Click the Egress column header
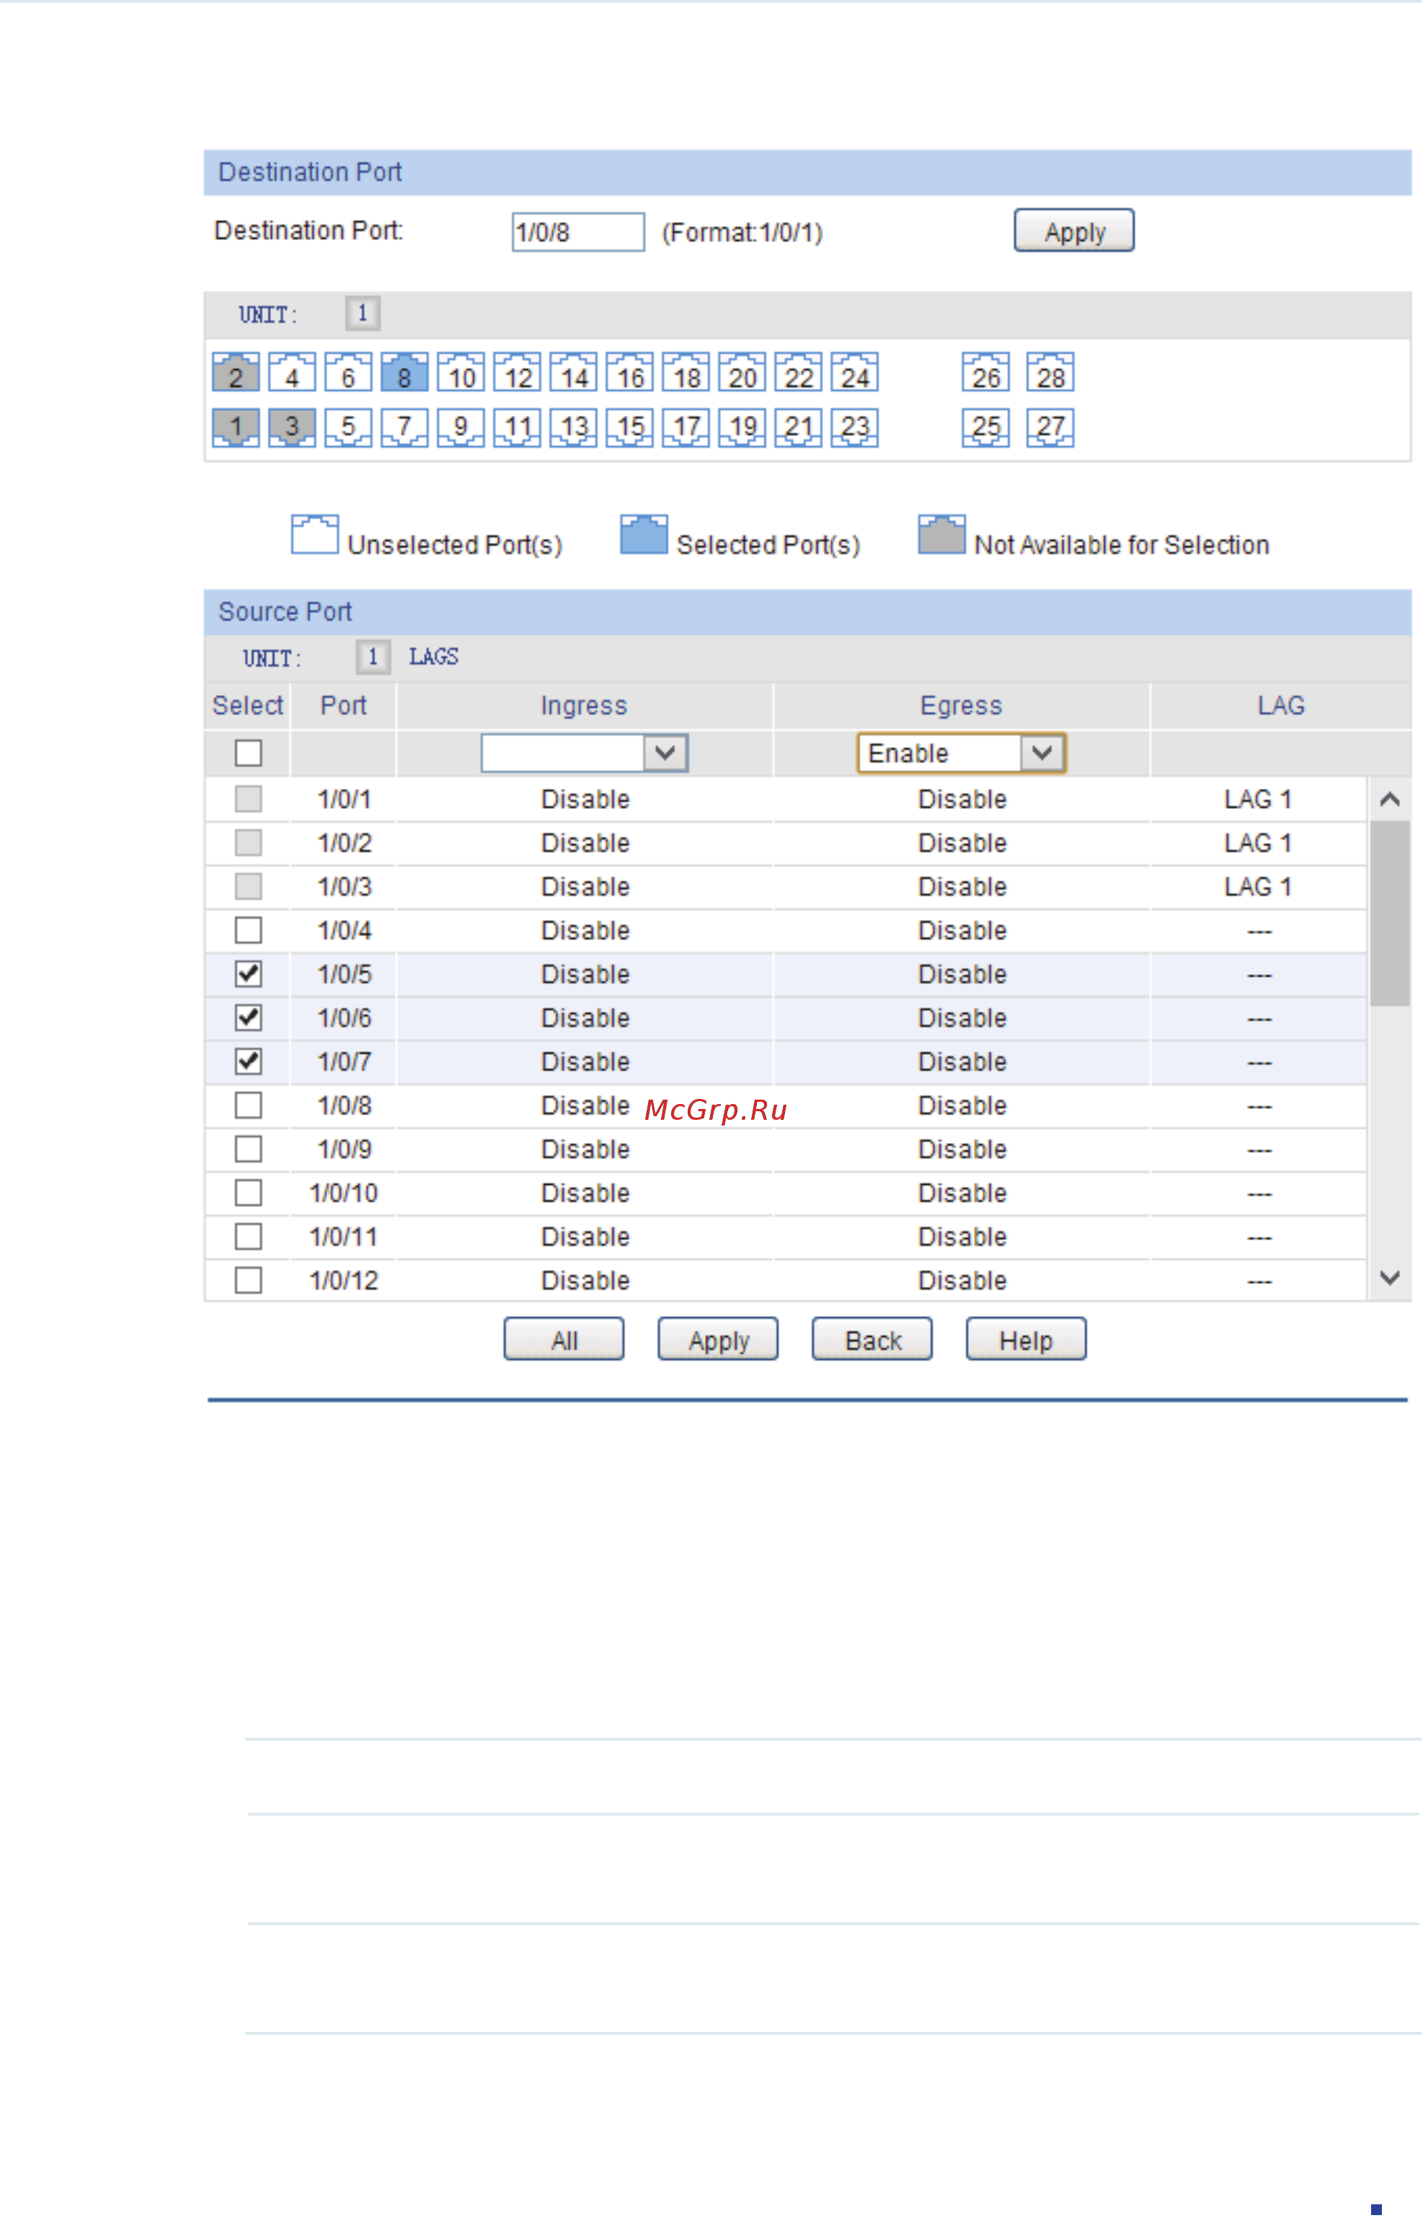The width and height of the screenshot is (1423, 2218). coord(962,707)
